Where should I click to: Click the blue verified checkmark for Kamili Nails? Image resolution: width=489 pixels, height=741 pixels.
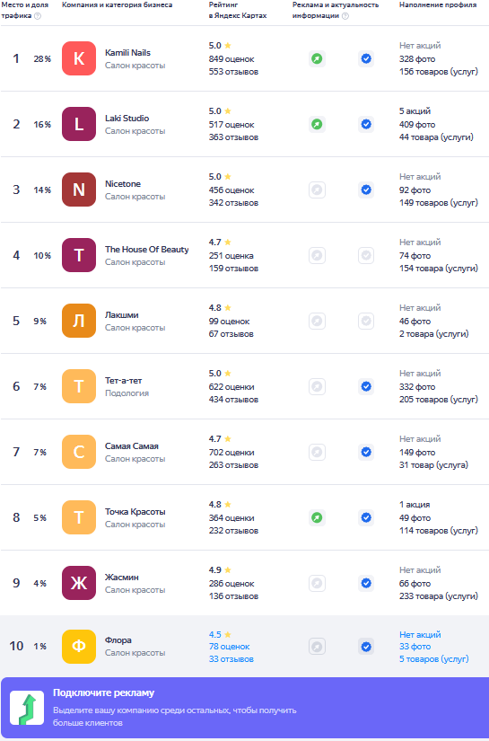366,58
